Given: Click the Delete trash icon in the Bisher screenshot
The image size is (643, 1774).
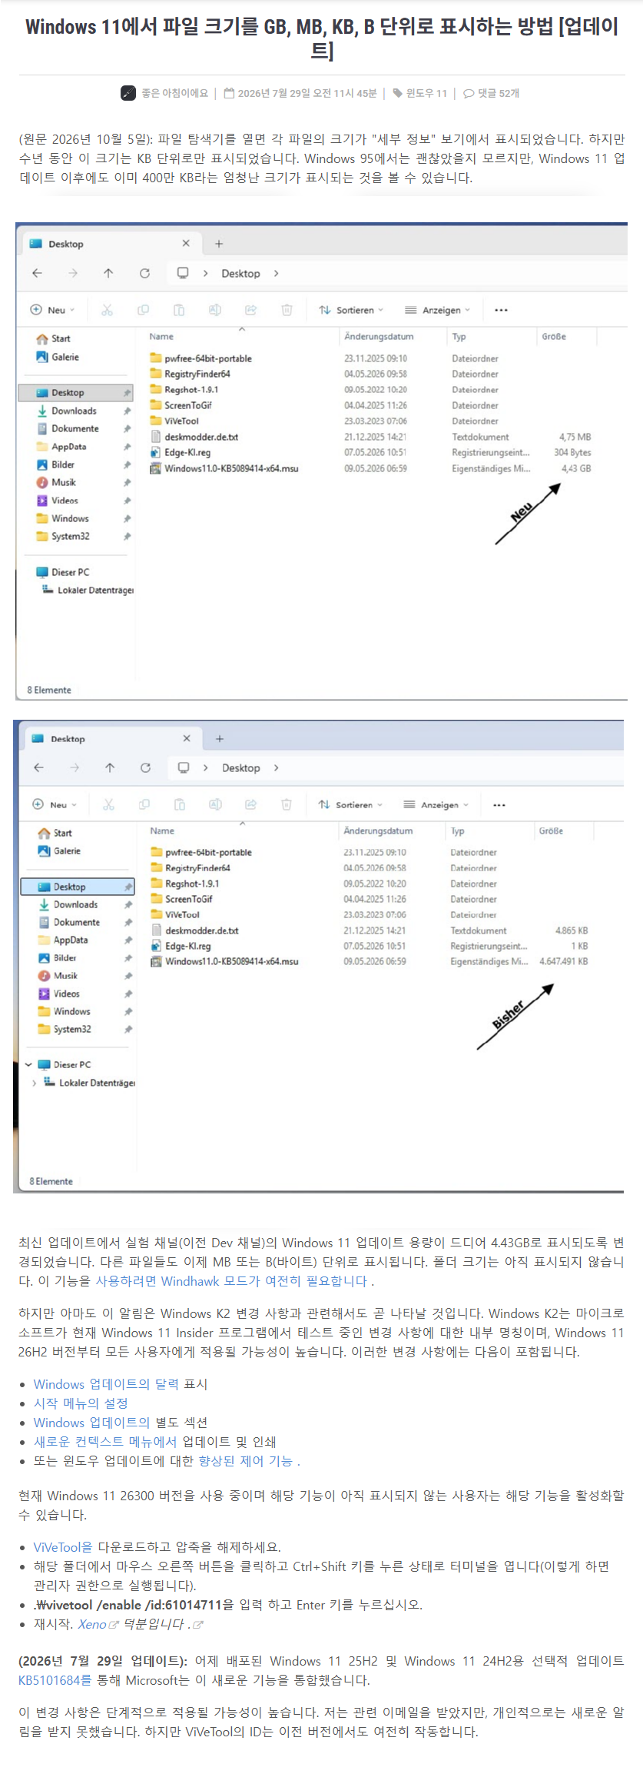Looking at the screenshot, I should (287, 804).
